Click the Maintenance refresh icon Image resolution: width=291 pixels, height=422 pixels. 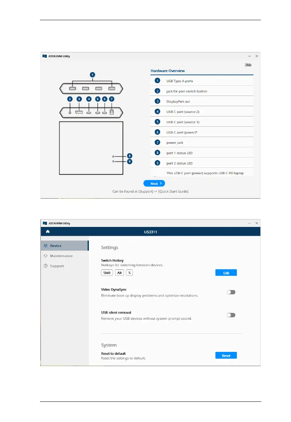(45, 256)
